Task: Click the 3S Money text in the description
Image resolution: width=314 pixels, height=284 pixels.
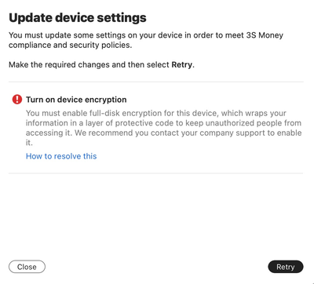Action: point(265,35)
